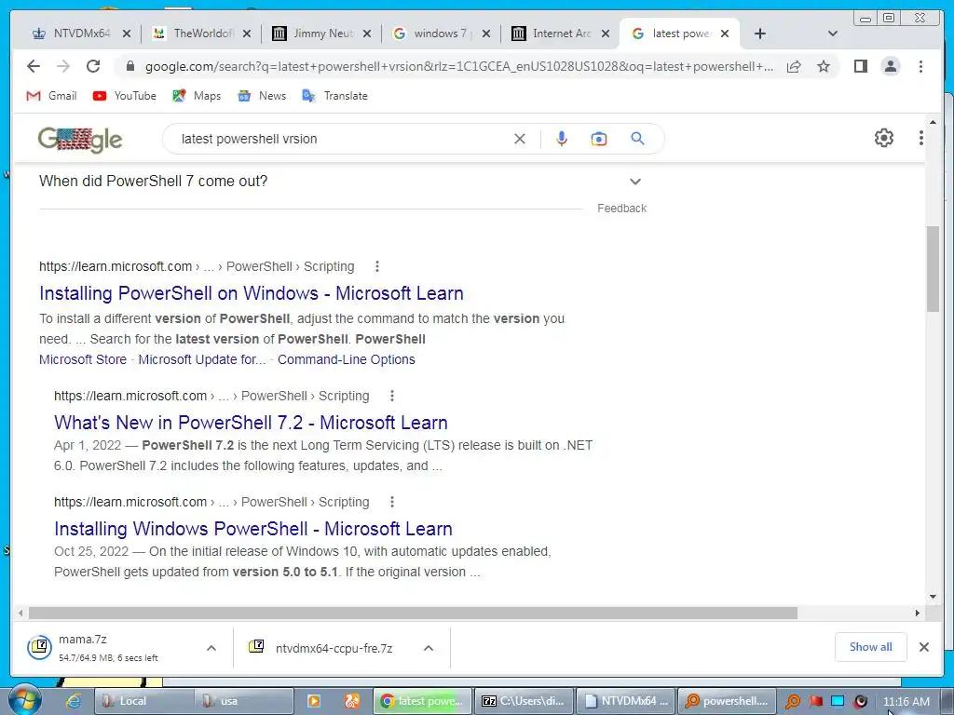Image resolution: width=954 pixels, height=715 pixels.
Task: Switch to Local taskbar window
Action: (144, 701)
